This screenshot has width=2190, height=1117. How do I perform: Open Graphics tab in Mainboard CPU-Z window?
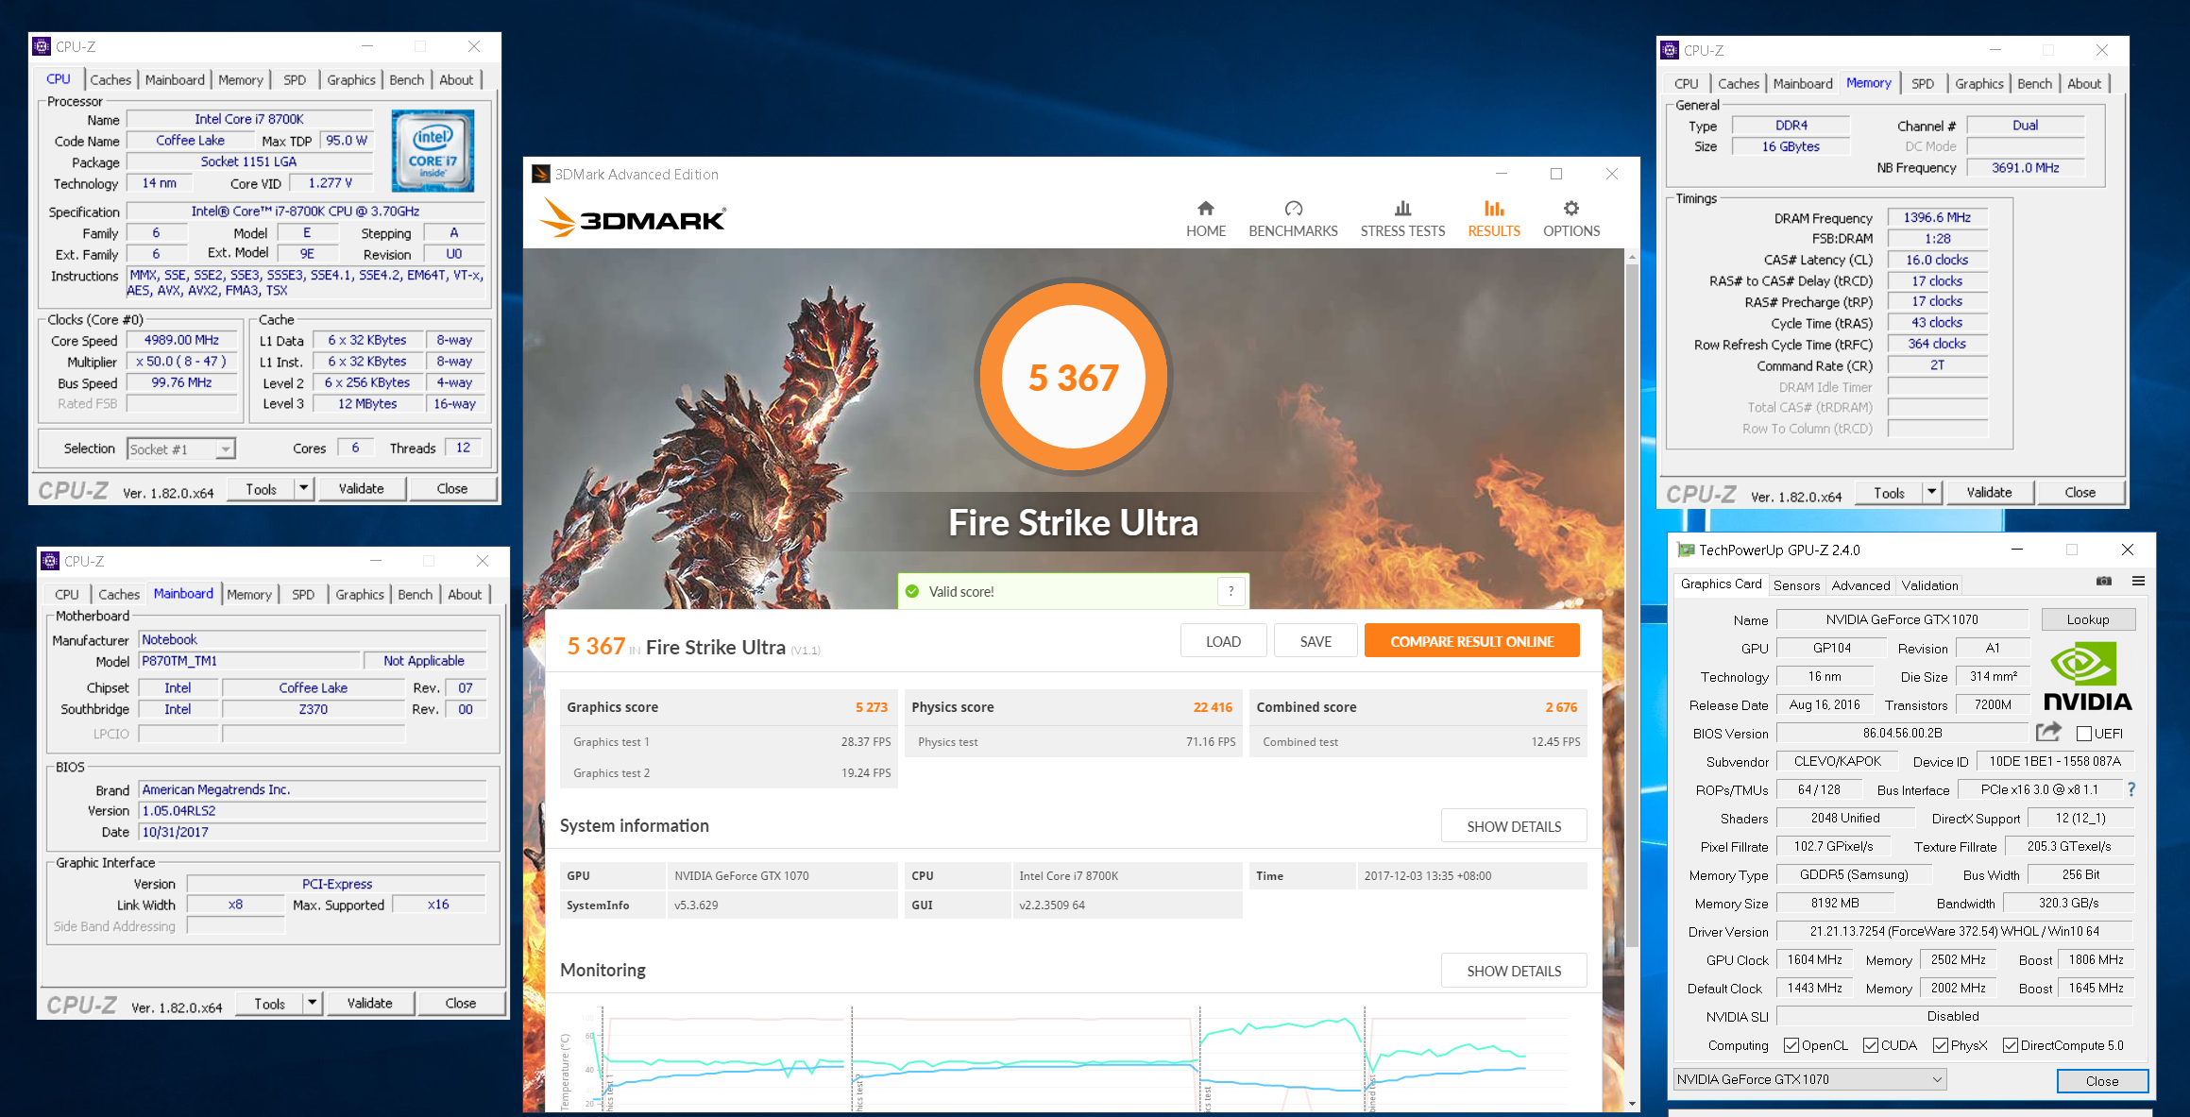click(x=360, y=595)
